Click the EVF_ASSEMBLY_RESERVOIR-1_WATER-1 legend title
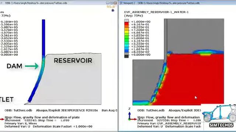 click(x=156, y=12)
